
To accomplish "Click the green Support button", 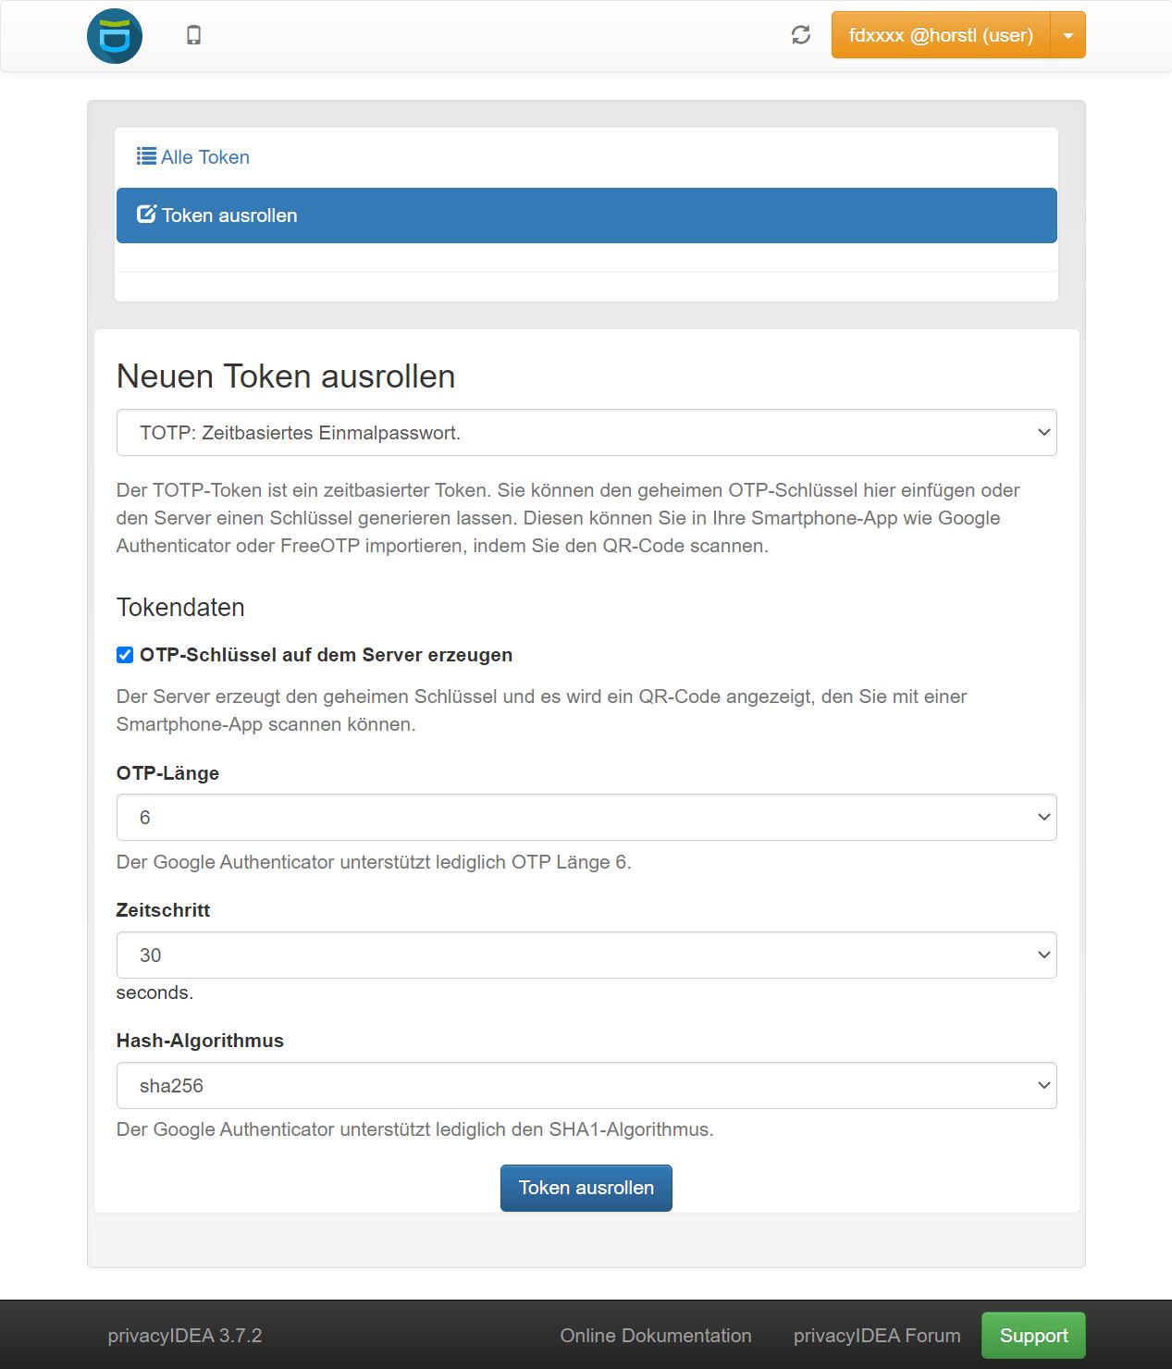I will tap(1032, 1336).
